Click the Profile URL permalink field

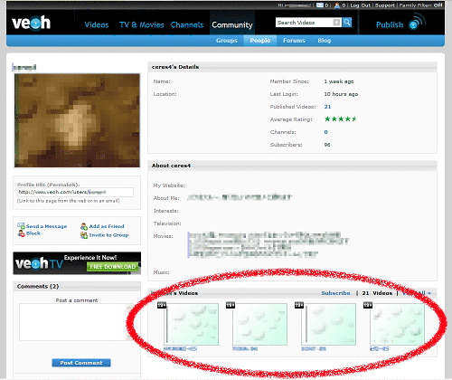(x=75, y=192)
